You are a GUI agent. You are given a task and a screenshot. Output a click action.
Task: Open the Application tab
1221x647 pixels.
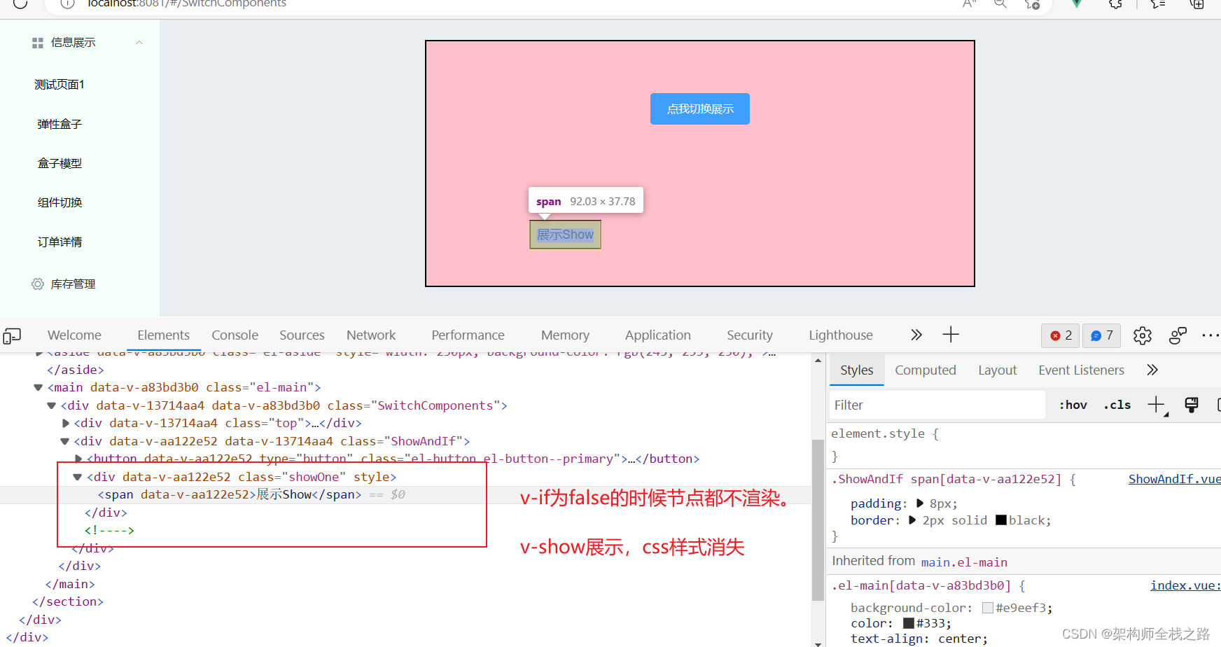(x=657, y=335)
